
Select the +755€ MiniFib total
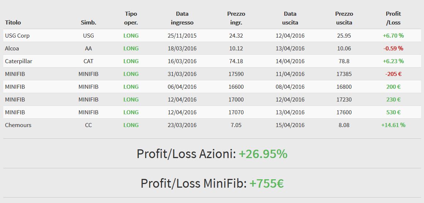pyautogui.click(x=266, y=183)
